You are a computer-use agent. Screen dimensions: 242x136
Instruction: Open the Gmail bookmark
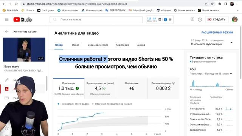pos(141,10)
